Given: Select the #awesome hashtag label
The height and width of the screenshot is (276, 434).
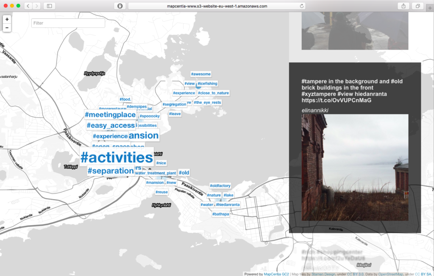Looking at the screenshot, I should [201, 74].
